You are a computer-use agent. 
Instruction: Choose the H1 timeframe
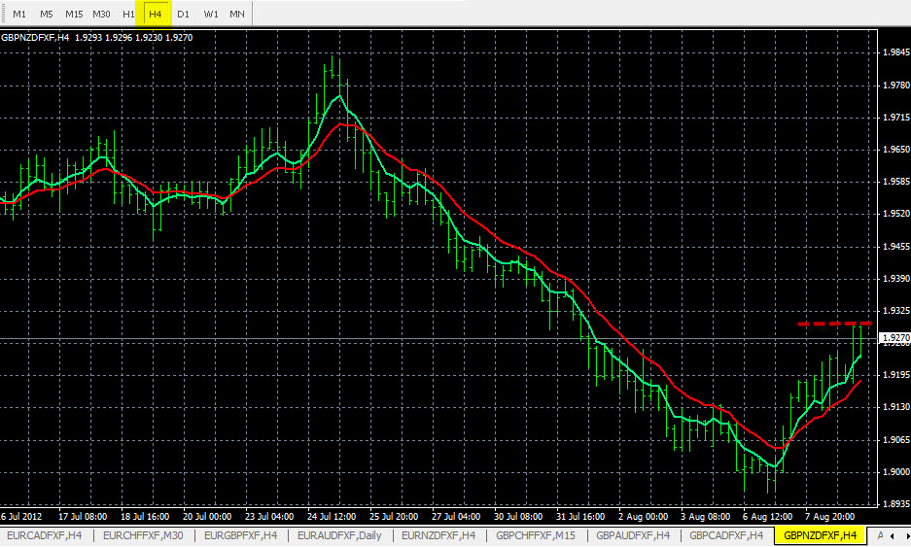tap(128, 14)
